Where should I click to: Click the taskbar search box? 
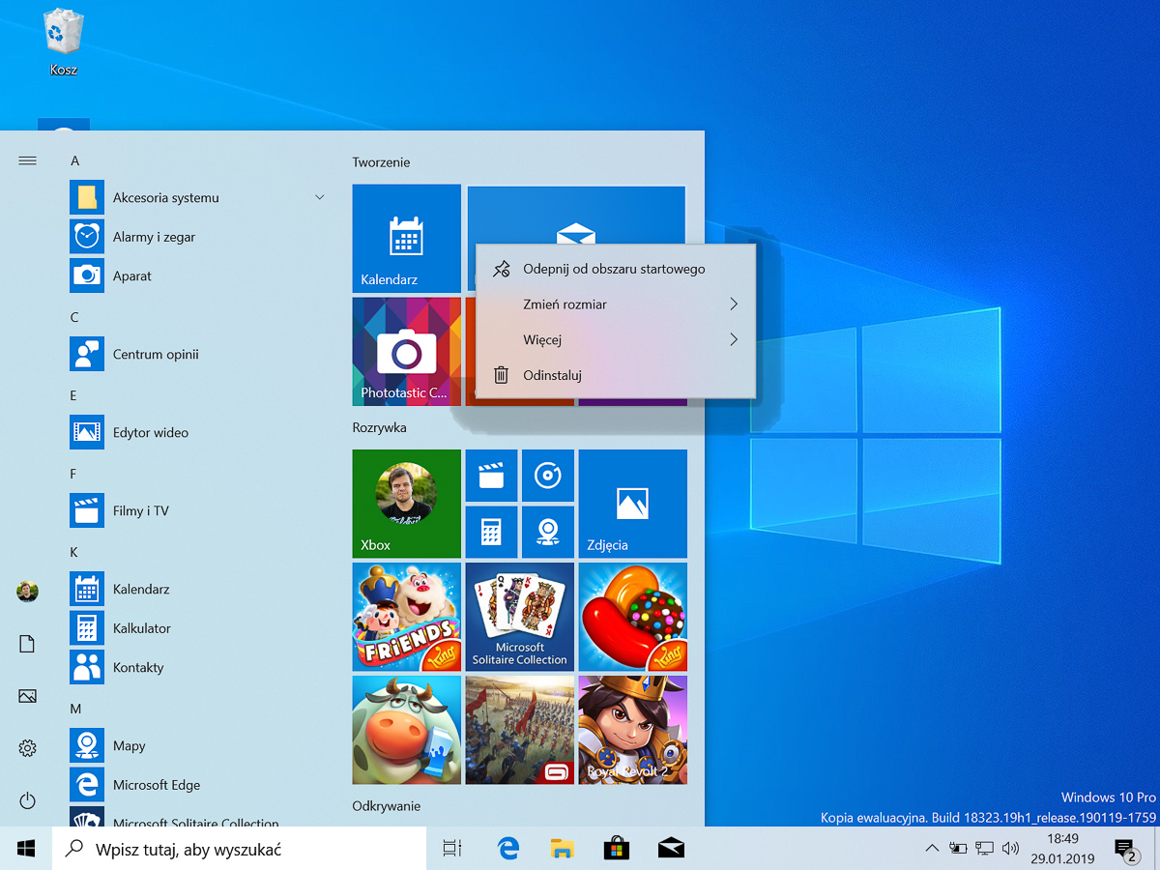click(240, 849)
